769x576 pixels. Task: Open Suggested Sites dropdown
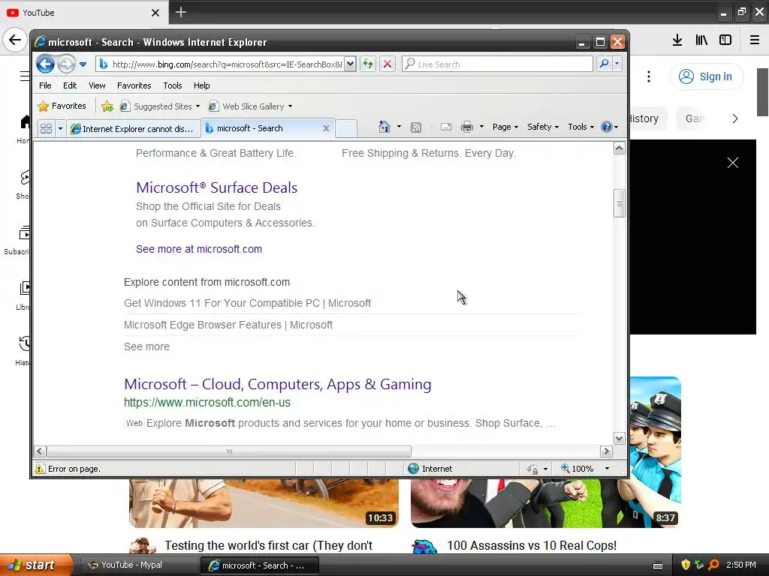160,106
